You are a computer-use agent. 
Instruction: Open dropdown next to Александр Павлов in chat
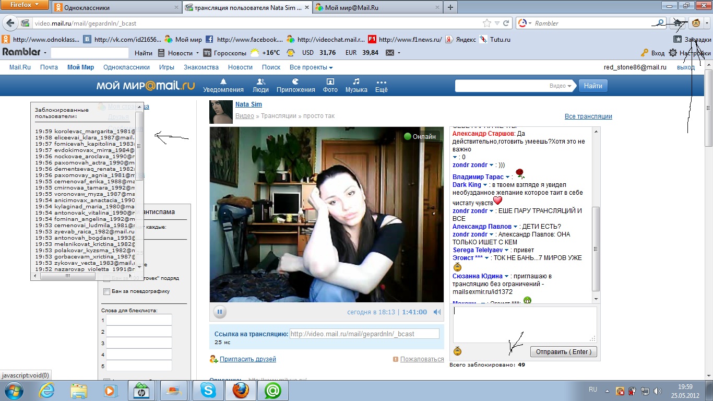coord(516,227)
